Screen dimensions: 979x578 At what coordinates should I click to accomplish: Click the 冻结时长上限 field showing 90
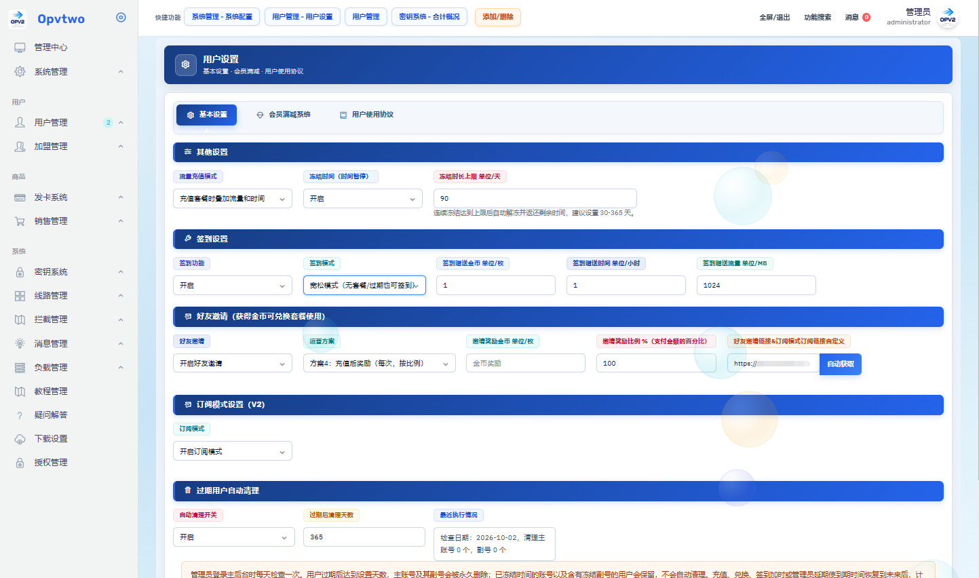pos(535,199)
